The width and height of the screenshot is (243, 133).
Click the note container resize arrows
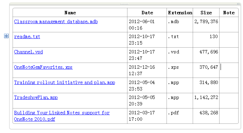click(x=238, y=4)
